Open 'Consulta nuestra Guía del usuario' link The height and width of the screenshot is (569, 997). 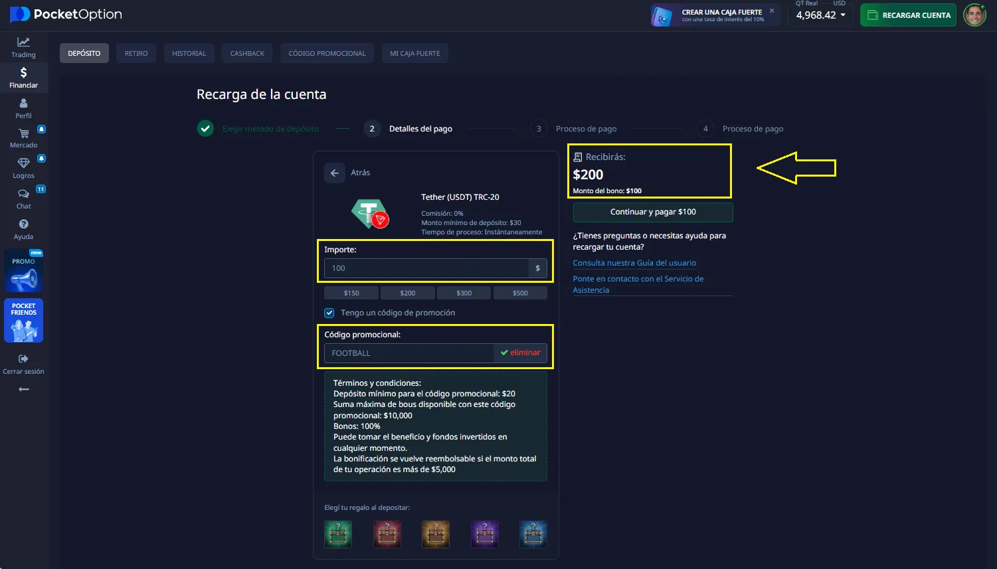[634, 263]
